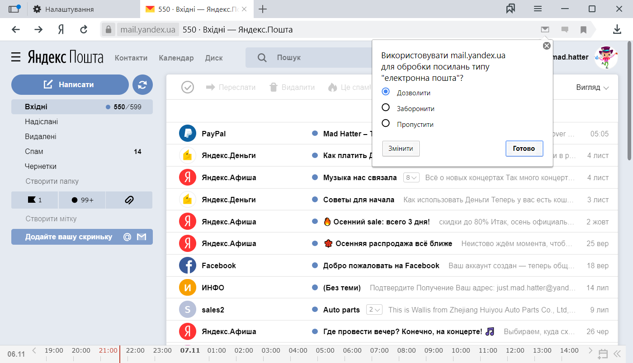
Task: Collapse the timeline with the double chevron
Action: 617,353
